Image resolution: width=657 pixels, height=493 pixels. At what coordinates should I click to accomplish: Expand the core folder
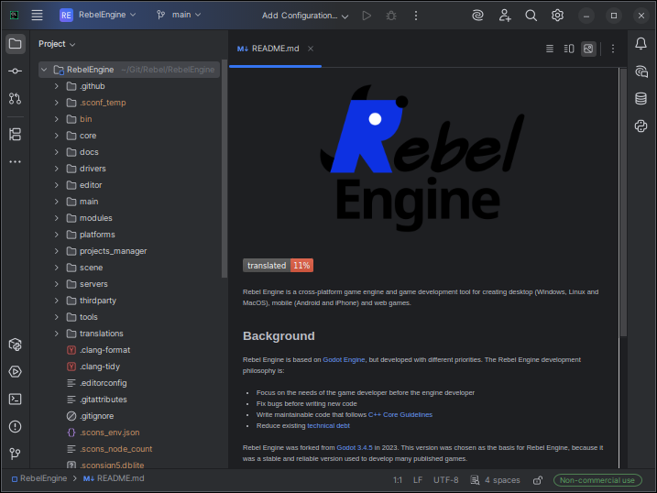click(57, 136)
